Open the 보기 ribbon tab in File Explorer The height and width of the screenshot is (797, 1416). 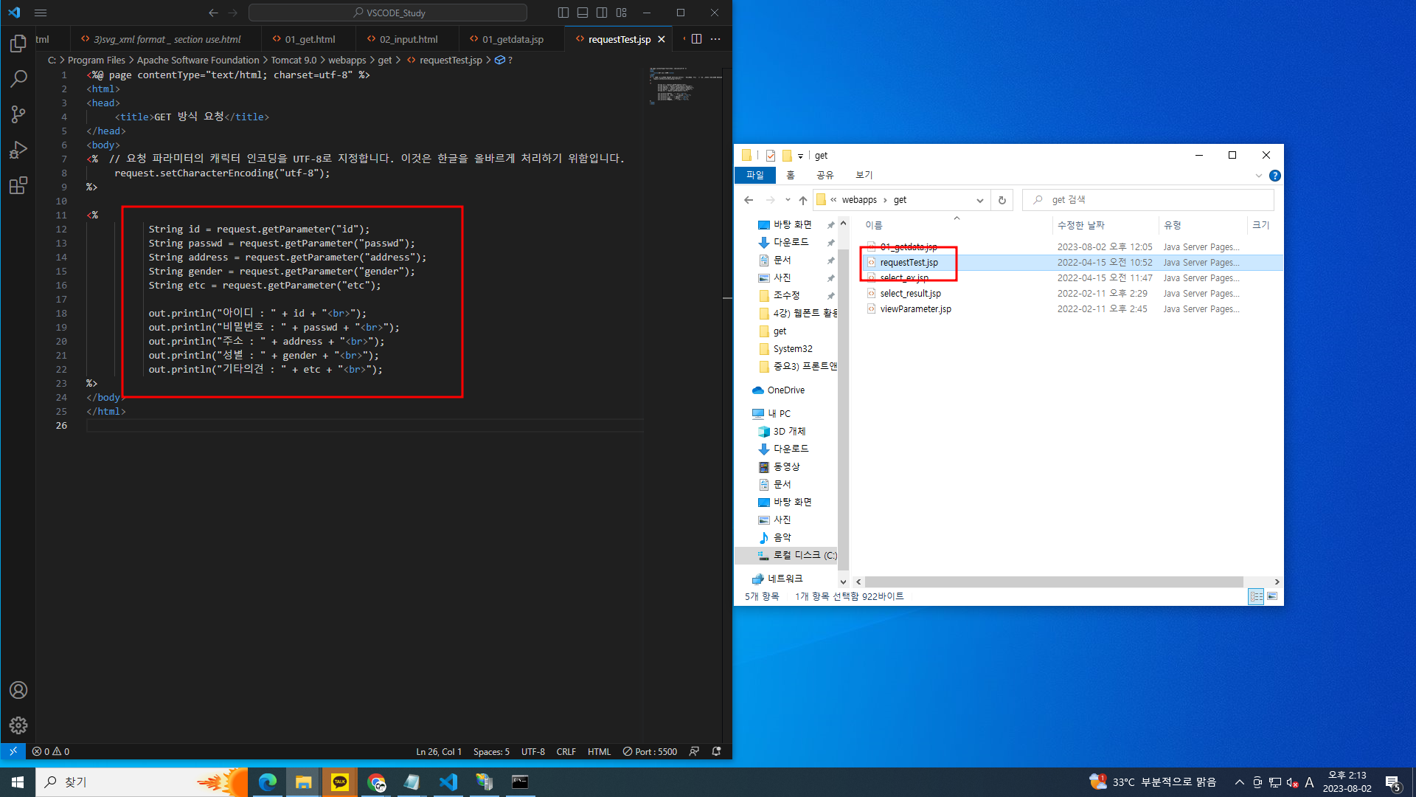pyautogui.click(x=864, y=175)
